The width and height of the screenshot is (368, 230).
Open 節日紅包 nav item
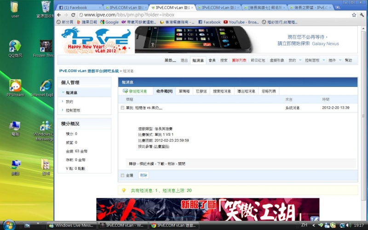[x=258, y=60]
